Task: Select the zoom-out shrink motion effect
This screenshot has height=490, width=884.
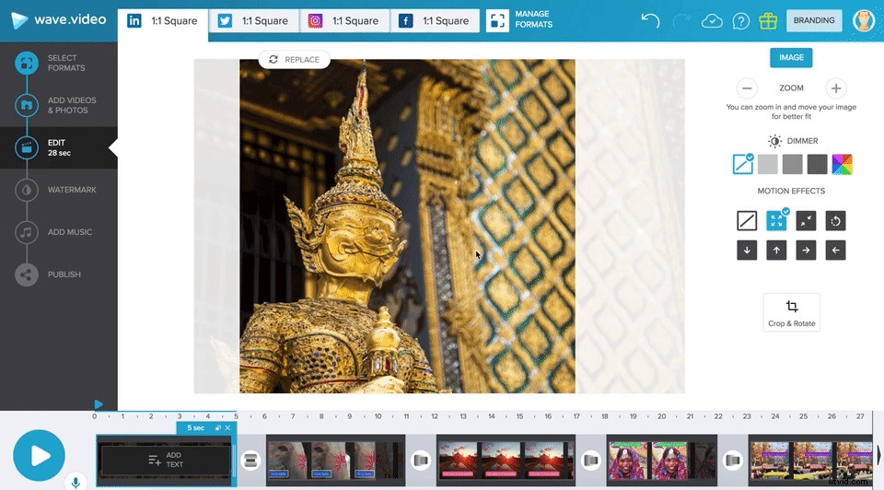Action: 807,220
